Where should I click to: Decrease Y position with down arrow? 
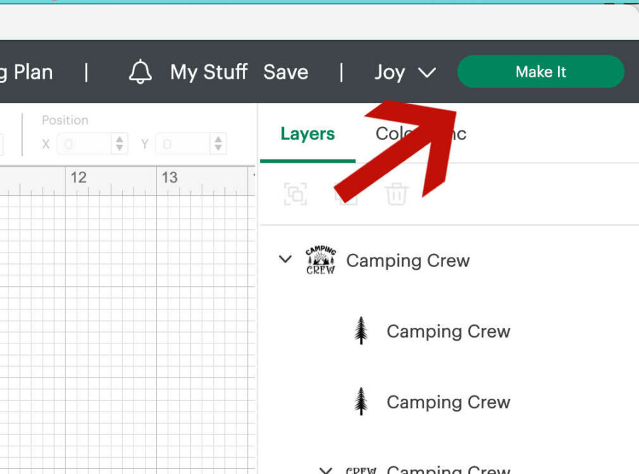[218, 149]
